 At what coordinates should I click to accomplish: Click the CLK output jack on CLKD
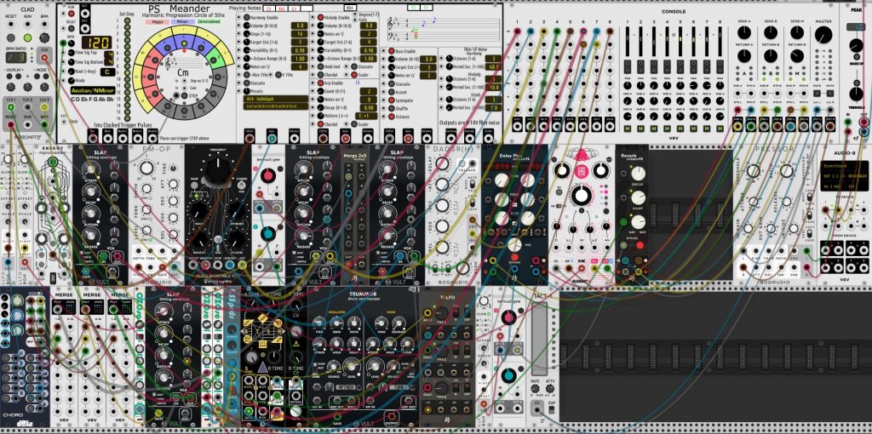coord(44,58)
